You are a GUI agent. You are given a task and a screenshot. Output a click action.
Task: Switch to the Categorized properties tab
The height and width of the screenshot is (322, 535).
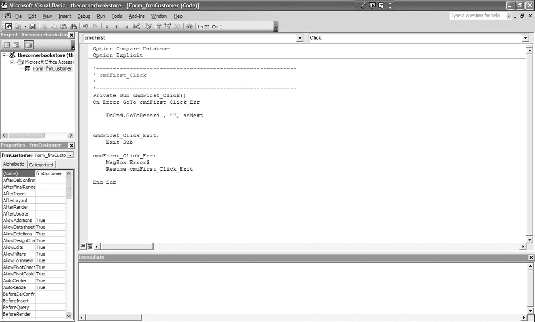(x=41, y=165)
